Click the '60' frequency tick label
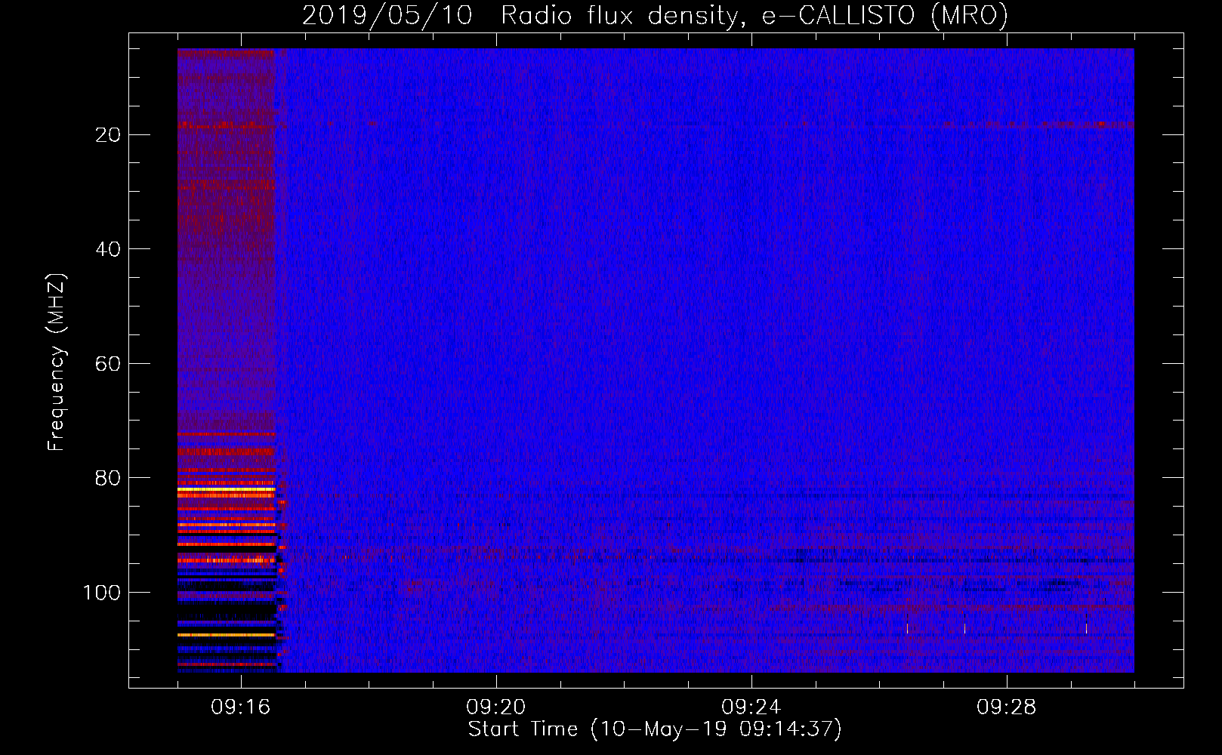This screenshot has width=1222, height=755. coord(109,364)
